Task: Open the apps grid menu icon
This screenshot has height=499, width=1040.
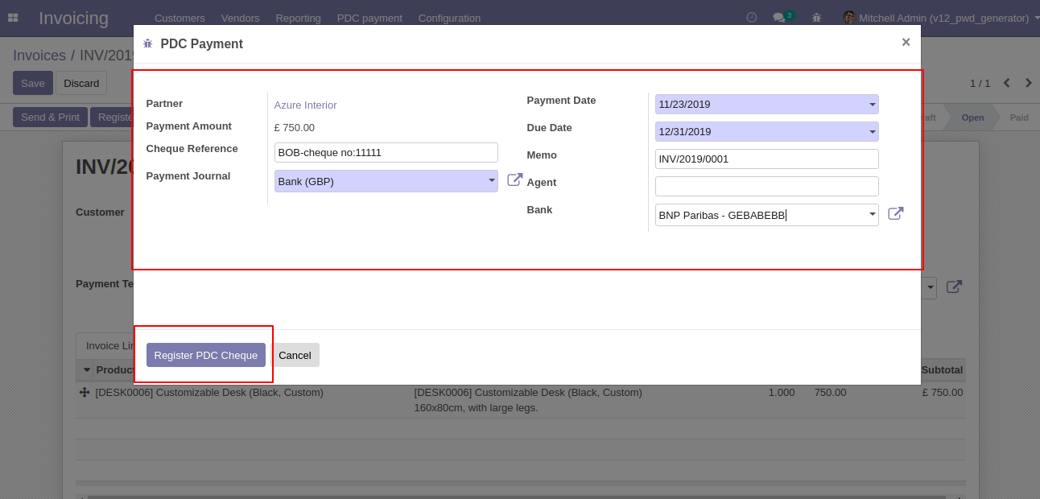Action: (x=13, y=18)
